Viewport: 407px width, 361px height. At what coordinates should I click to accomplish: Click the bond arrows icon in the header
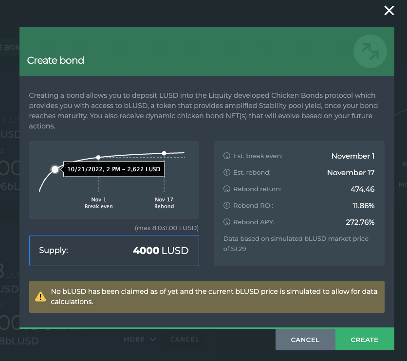pos(370,52)
